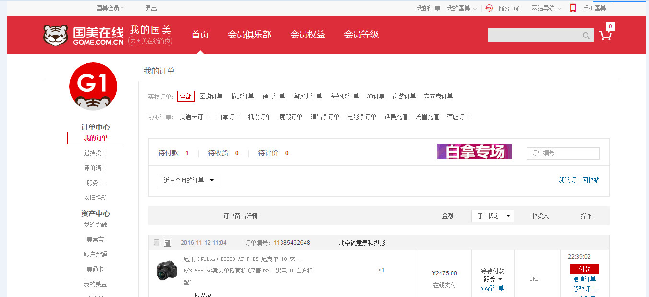Expand the 网站导航 dropdown
Viewport: 649px width, 297px height.
[x=546, y=8]
